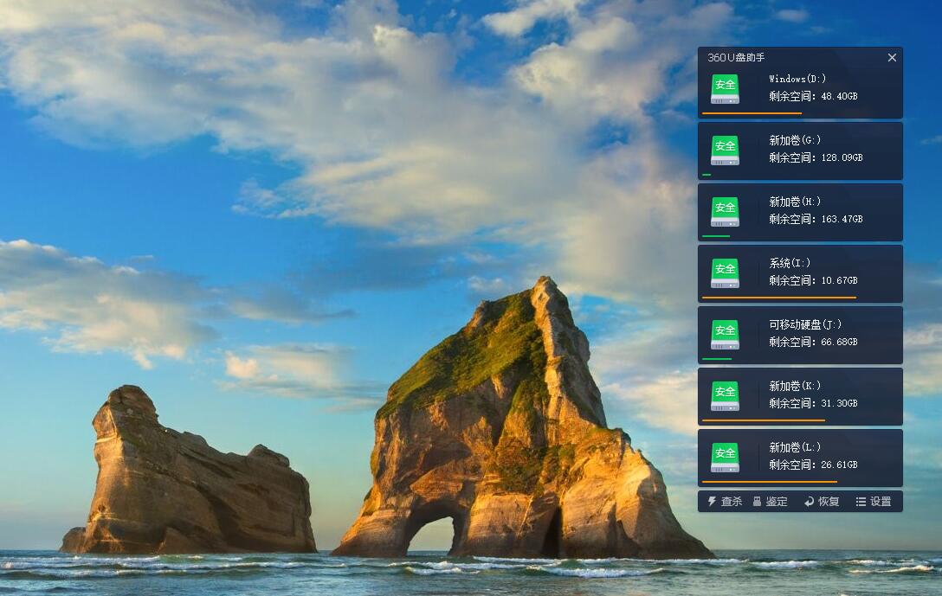Open the 恢复 recovery function

click(822, 501)
